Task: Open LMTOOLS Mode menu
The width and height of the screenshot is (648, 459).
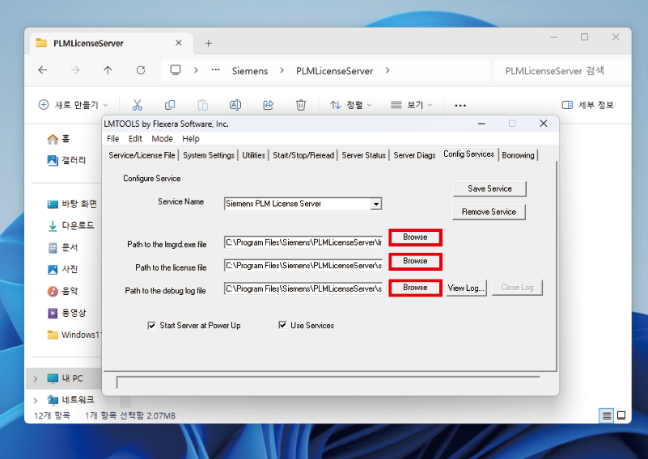Action: coord(162,139)
